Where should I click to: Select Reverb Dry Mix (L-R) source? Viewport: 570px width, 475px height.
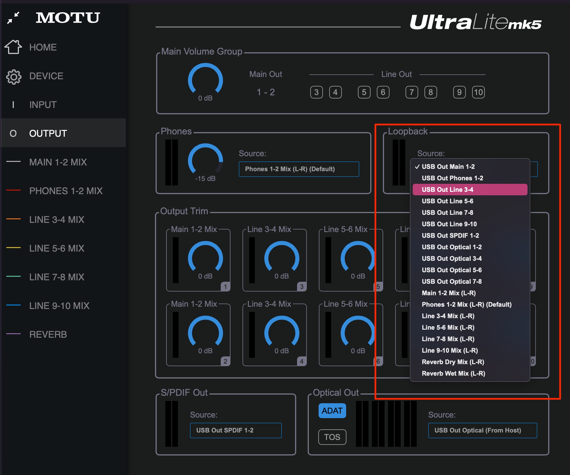tap(470, 362)
